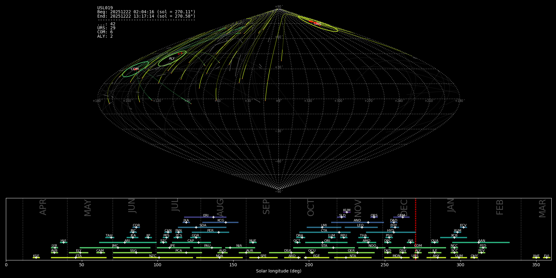Click the URS: 29 count entry
This screenshot has height=278, width=556.
(x=106, y=28)
